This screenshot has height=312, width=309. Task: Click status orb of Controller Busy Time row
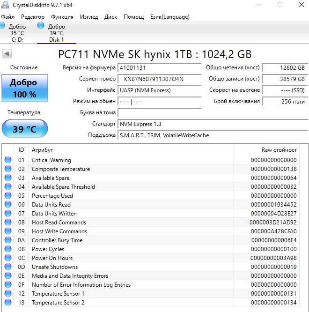(x=8, y=240)
